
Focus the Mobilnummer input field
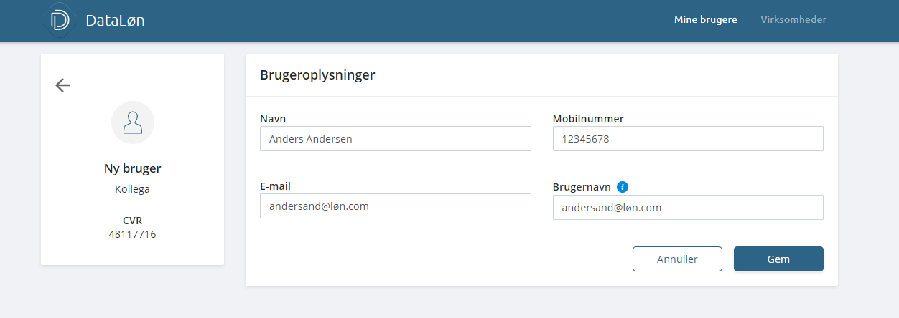pyautogui.click(x=687, y=139)
